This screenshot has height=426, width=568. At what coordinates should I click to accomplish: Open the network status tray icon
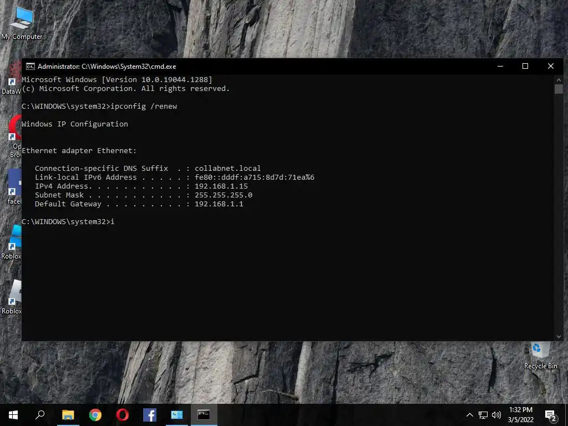(483, 415)
